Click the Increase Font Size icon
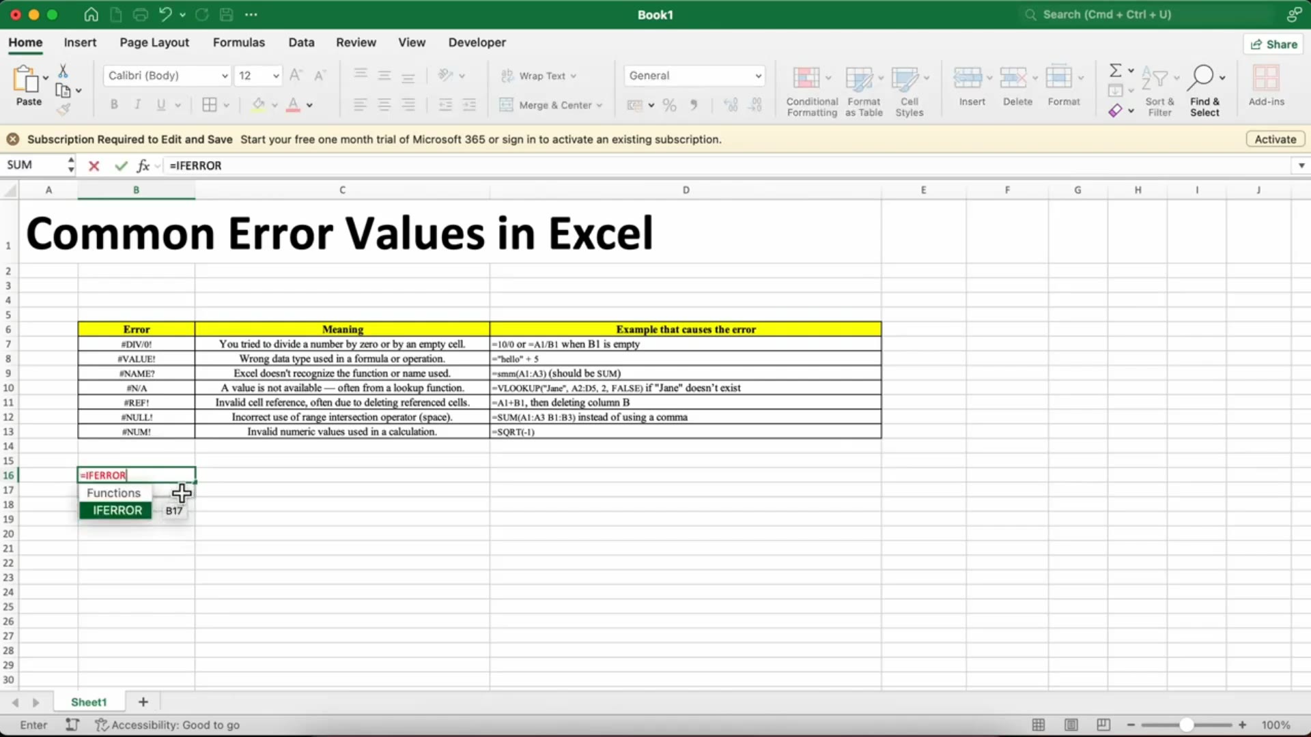 pyautogui.click(x=296, y=75)
